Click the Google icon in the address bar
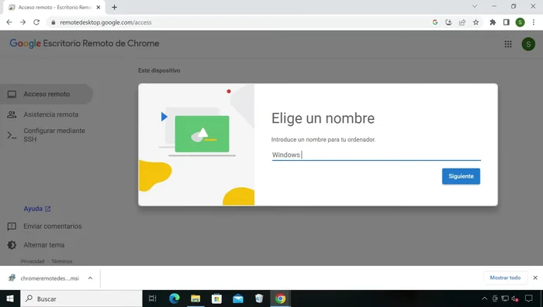 click(x=435, y=22)
